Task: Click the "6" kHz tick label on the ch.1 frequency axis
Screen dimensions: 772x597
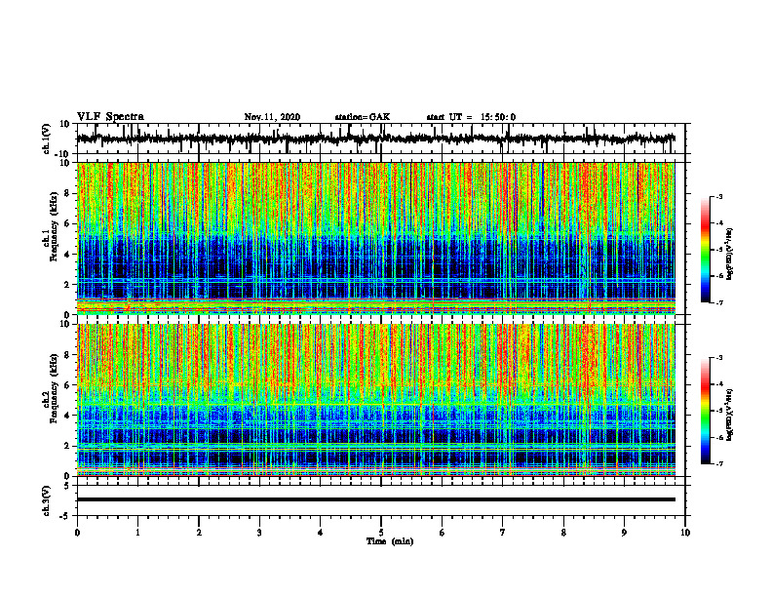Action: pyautogui.click(x=68, y=224)
